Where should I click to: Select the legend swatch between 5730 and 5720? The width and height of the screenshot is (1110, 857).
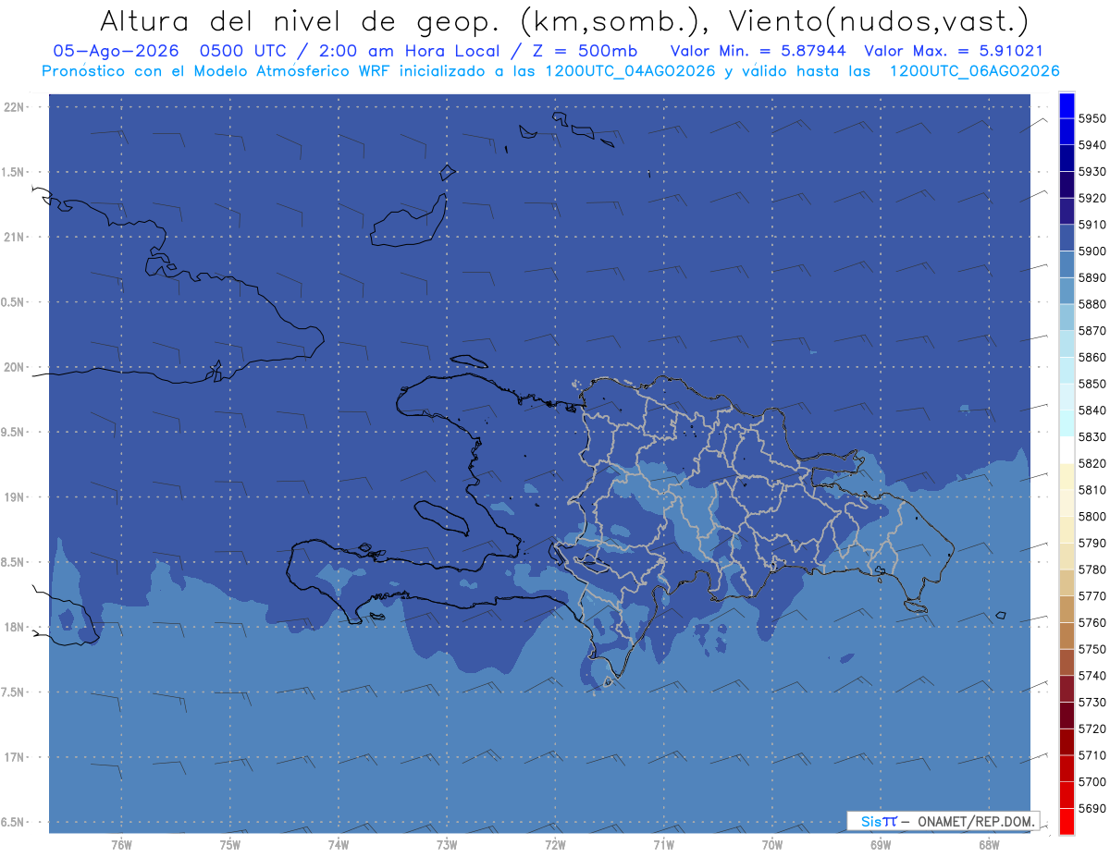tap(1067, 716)
